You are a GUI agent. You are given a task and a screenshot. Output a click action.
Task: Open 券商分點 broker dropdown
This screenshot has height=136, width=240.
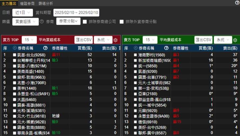pos(68,21)
